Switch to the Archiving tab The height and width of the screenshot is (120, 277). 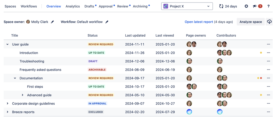(x=140, y=6)
